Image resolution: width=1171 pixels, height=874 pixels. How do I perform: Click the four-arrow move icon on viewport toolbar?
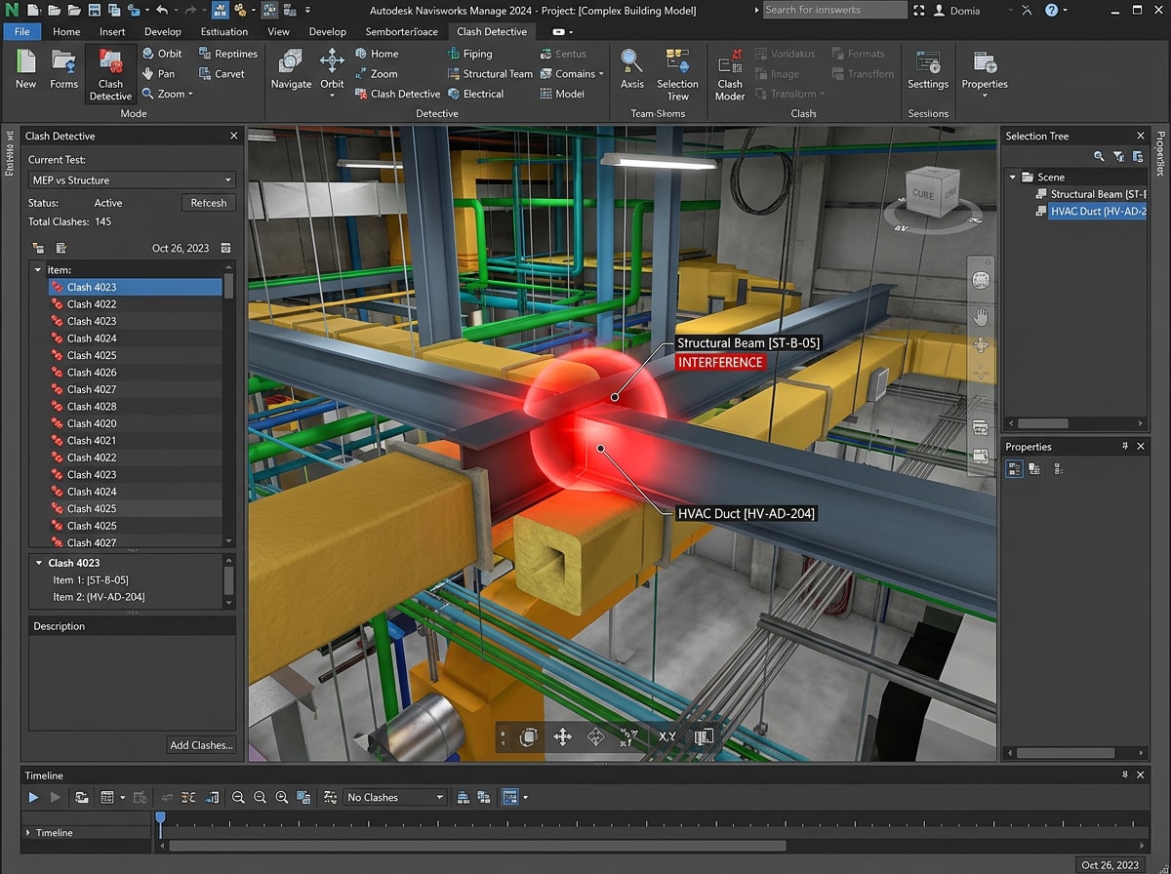(x=563, y=736)
